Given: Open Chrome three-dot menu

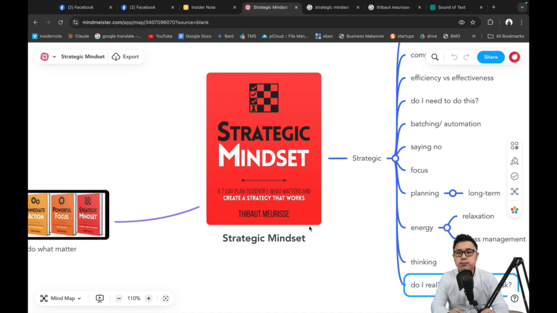Looking at the screenshot, I should pos(522,22).
